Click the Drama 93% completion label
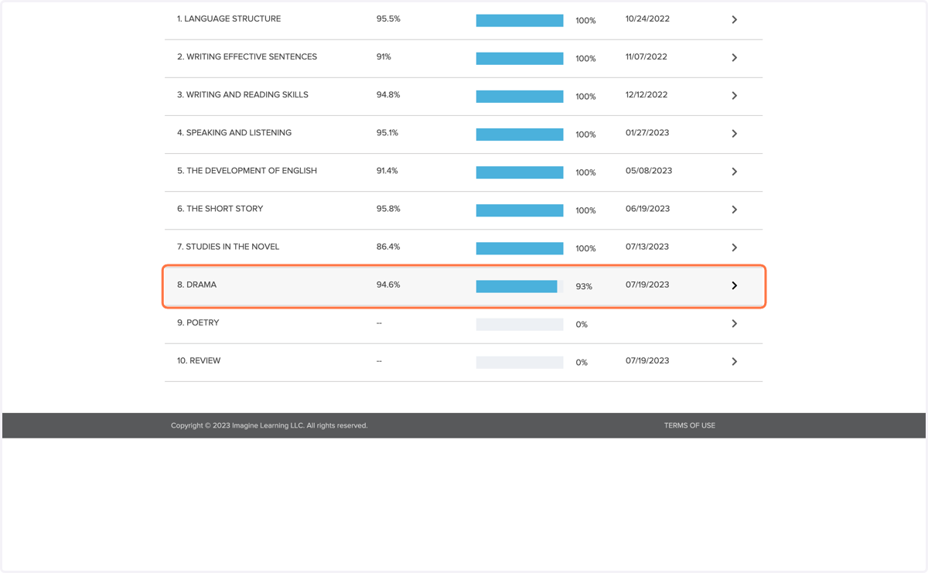The width and height of the screenshot is (928, 573). (584, 286)
